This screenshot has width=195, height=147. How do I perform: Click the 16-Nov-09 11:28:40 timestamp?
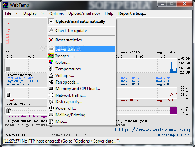coord(20,135)
